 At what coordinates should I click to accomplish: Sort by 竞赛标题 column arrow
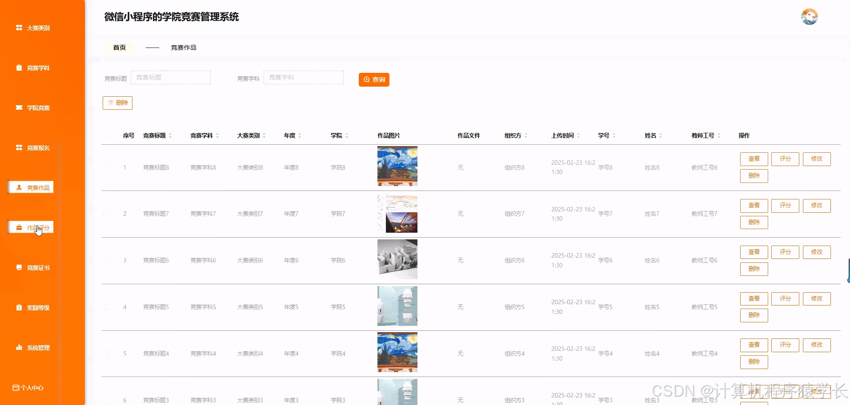(x=170, y=135)
